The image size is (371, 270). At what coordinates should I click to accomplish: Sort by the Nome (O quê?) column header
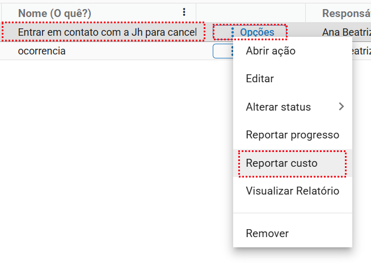click(54, 12)
